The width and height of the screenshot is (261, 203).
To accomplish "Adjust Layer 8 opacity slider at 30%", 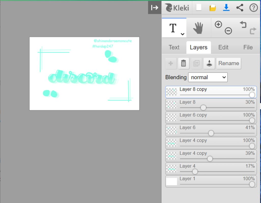I will pos(217,108).
